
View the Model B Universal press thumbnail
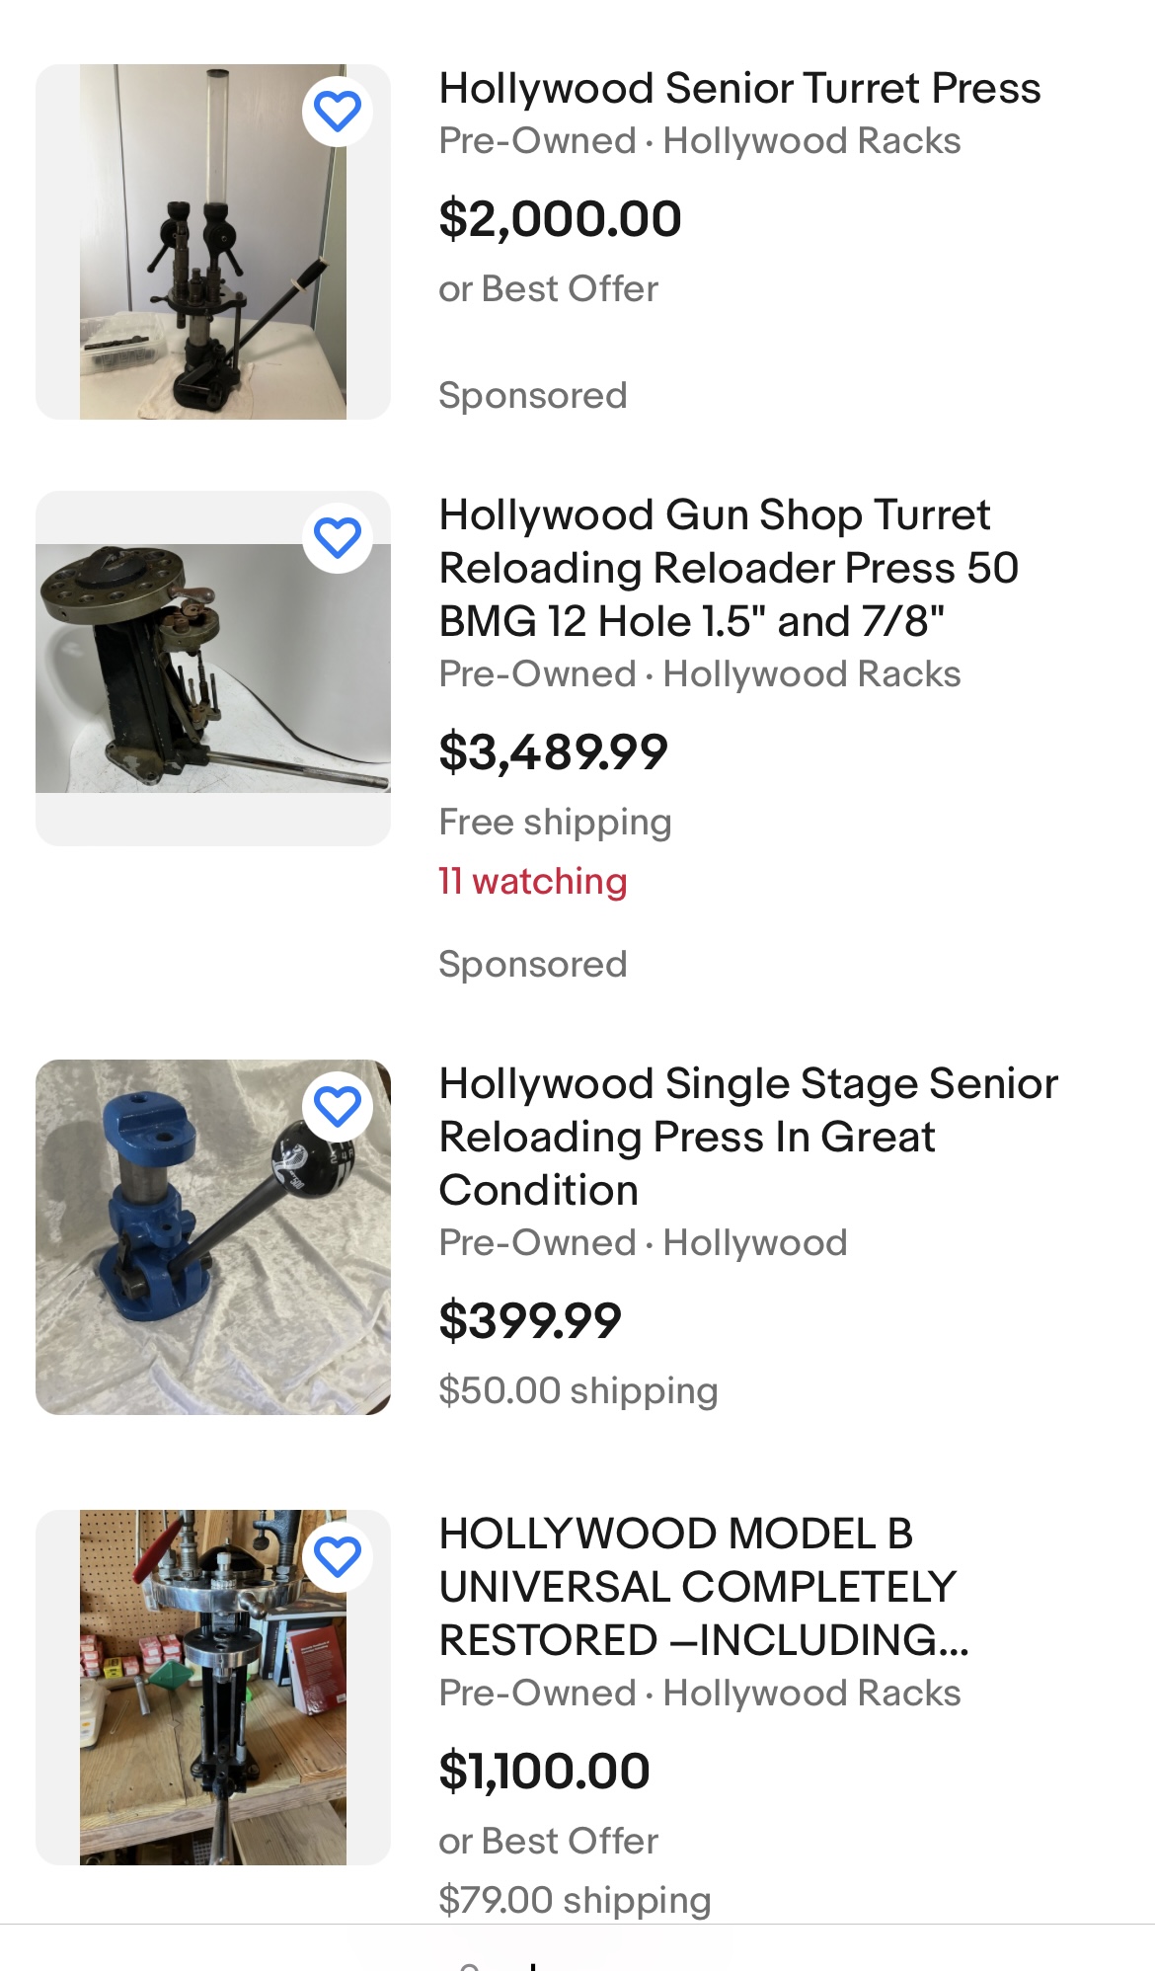coord(212,1688)
